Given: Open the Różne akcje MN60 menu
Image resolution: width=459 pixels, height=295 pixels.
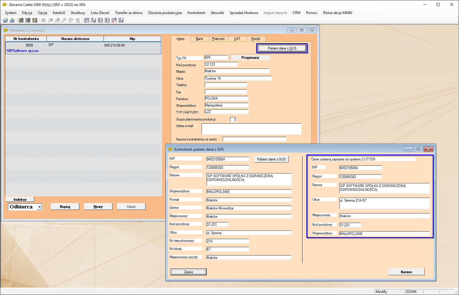Looking at the screenshot, I should 338,13.
